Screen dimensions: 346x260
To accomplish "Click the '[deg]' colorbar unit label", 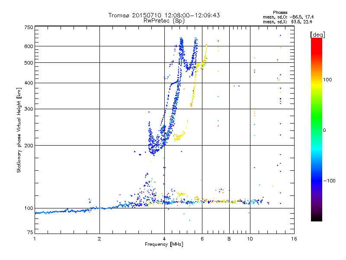I will click(317, 35).
